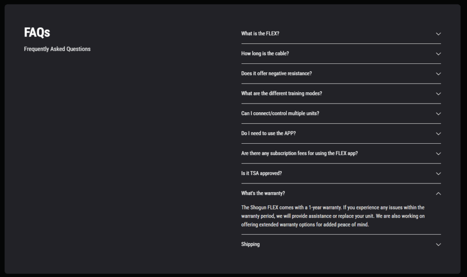The height and width of the screenshot is (277, 467).
Task: Click the chevron next to 'Do I need to use the APP?'
Action: (x=438, y=134)
